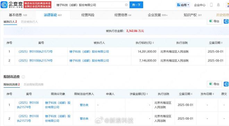
Task: Clear the search box with the X icon
Action: pyautogui.click(x=126, y=5)
